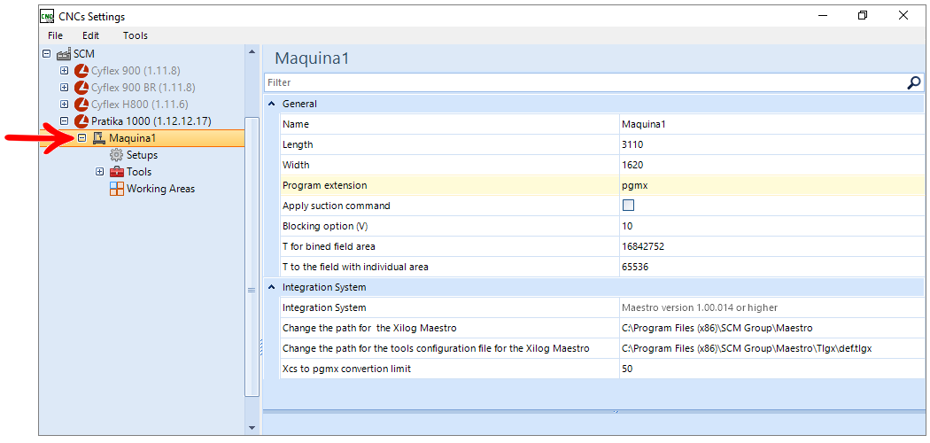Edit the Length value 3110
This screenshot has width=930, height=443.
click(x=771, y=144)
